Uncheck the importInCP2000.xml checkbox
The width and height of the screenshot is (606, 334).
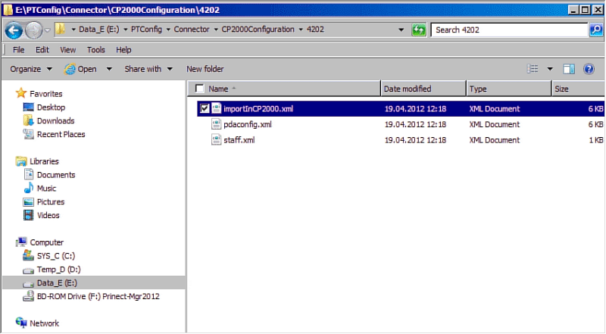point(204,108)
